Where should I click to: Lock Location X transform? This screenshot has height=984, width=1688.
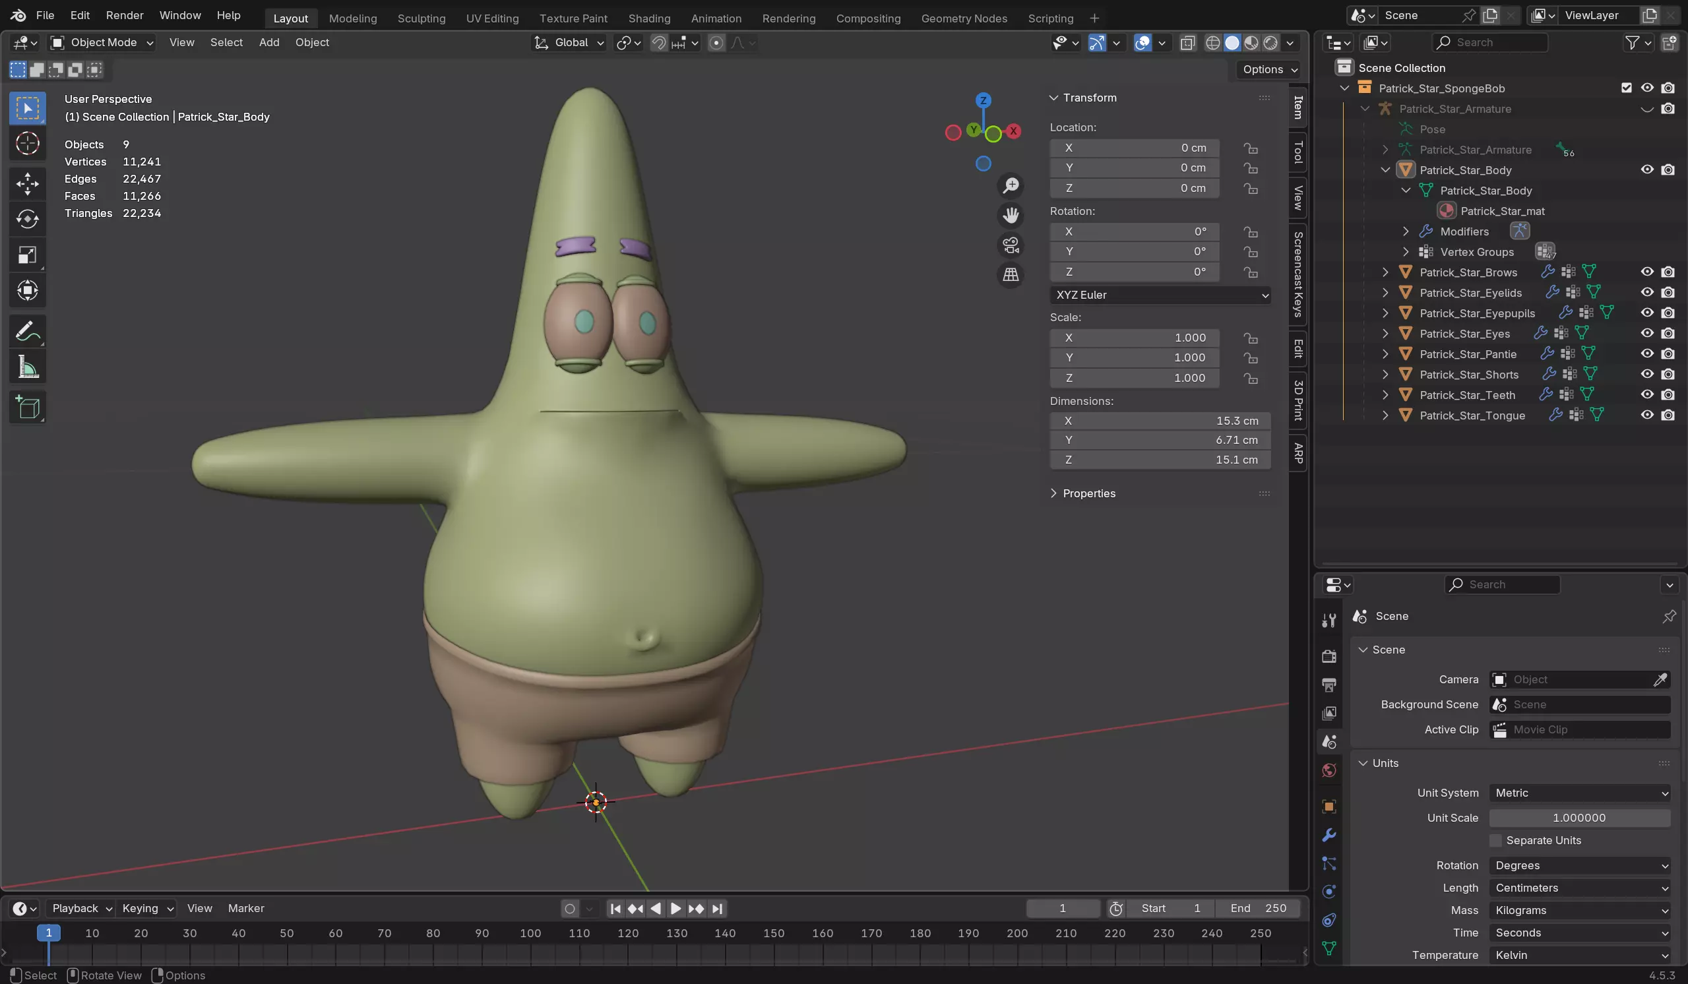[1251, 148]
